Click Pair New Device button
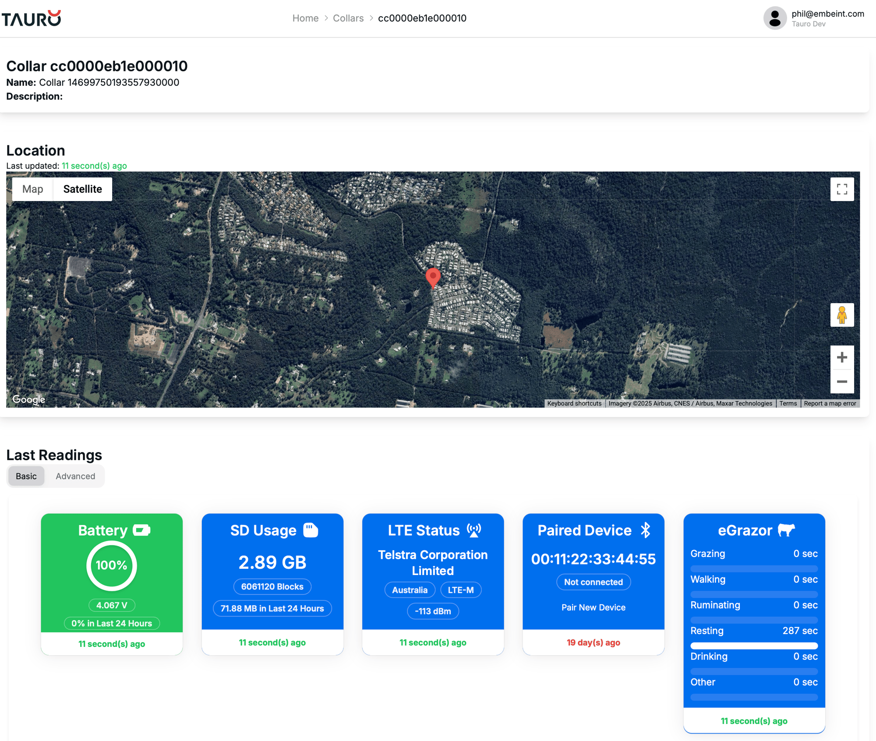 pos(593,607)
